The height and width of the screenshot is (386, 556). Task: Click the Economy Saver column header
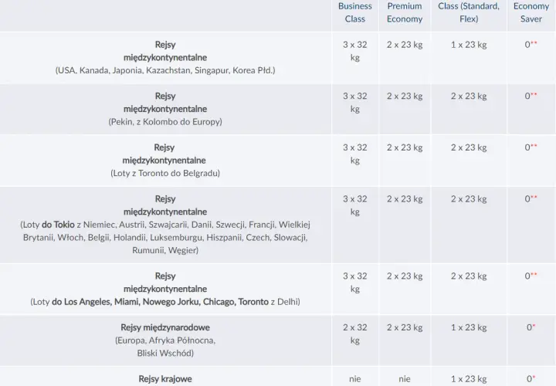[531, 12]
